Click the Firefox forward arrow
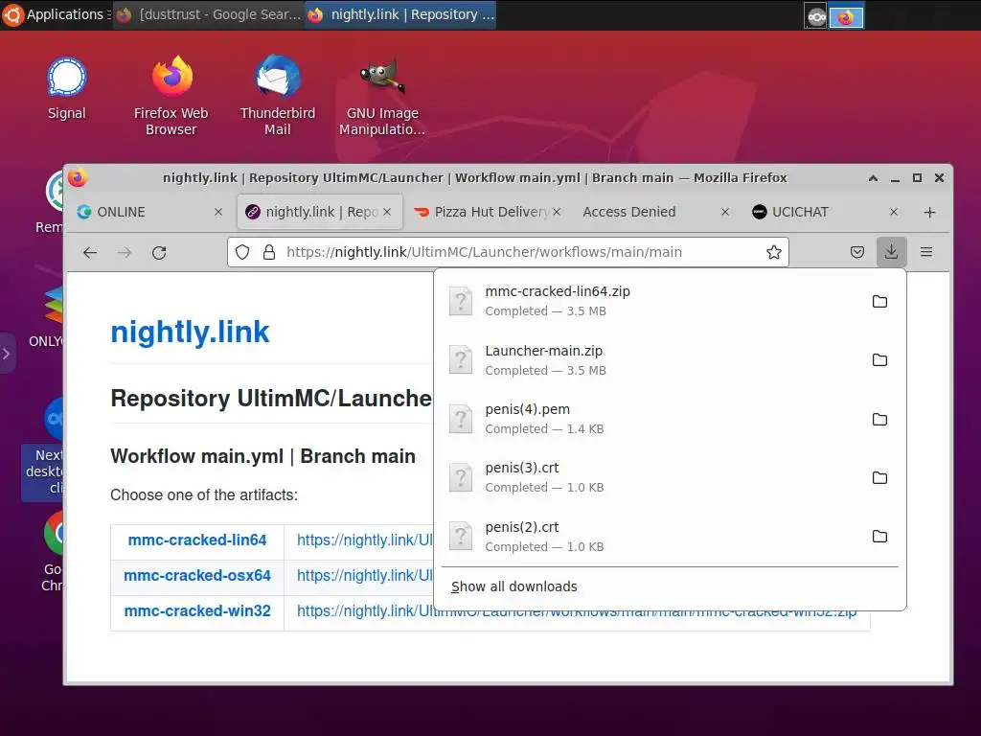This screenshot has width=981, height=736. click(125, 252)
